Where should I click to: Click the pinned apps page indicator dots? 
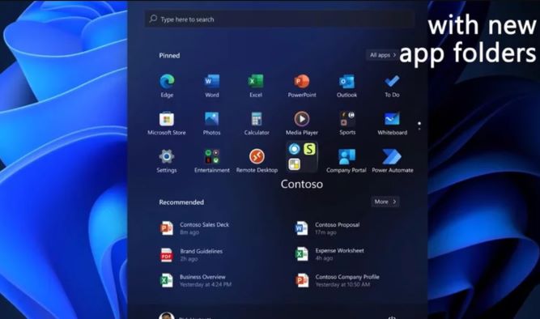[x=419, y=126]
